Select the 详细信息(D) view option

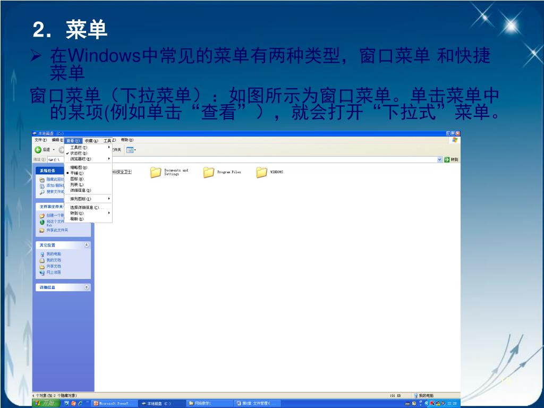click(89, 191)
